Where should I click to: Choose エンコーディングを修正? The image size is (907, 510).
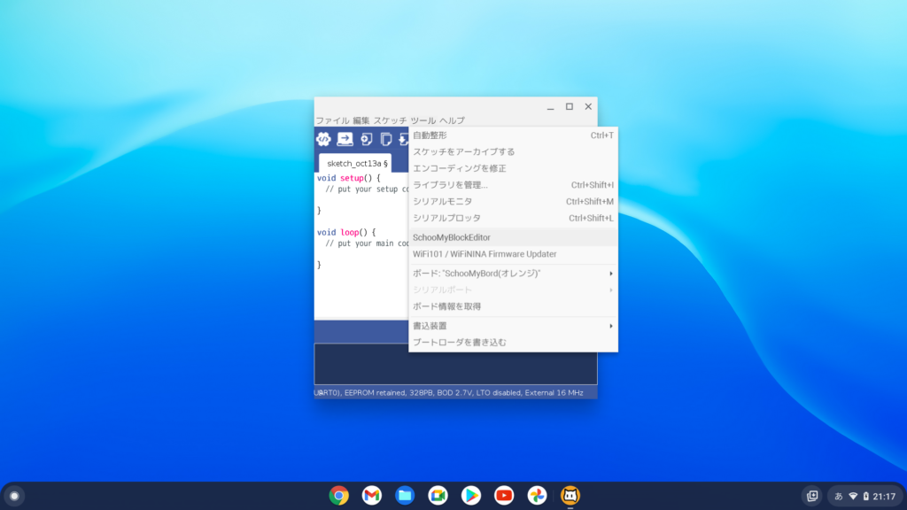pos(513,168)
